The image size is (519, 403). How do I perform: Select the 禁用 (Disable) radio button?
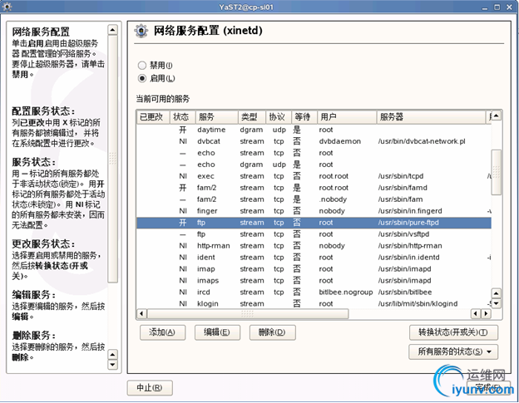pyautogui.click(x=142, y=65)
